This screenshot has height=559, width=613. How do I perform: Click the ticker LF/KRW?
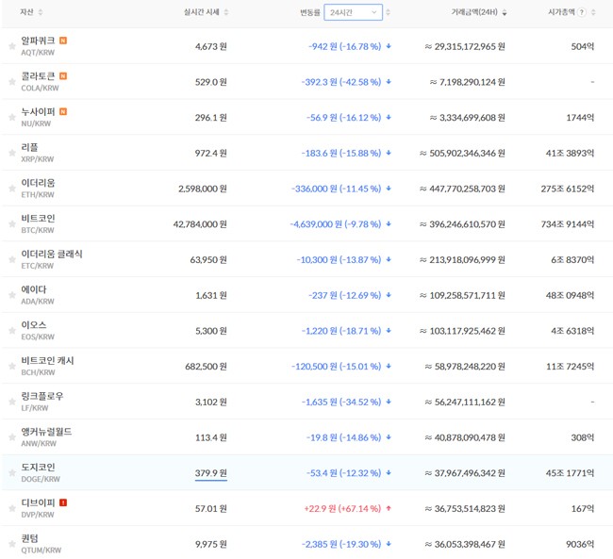tap(35, 408)
